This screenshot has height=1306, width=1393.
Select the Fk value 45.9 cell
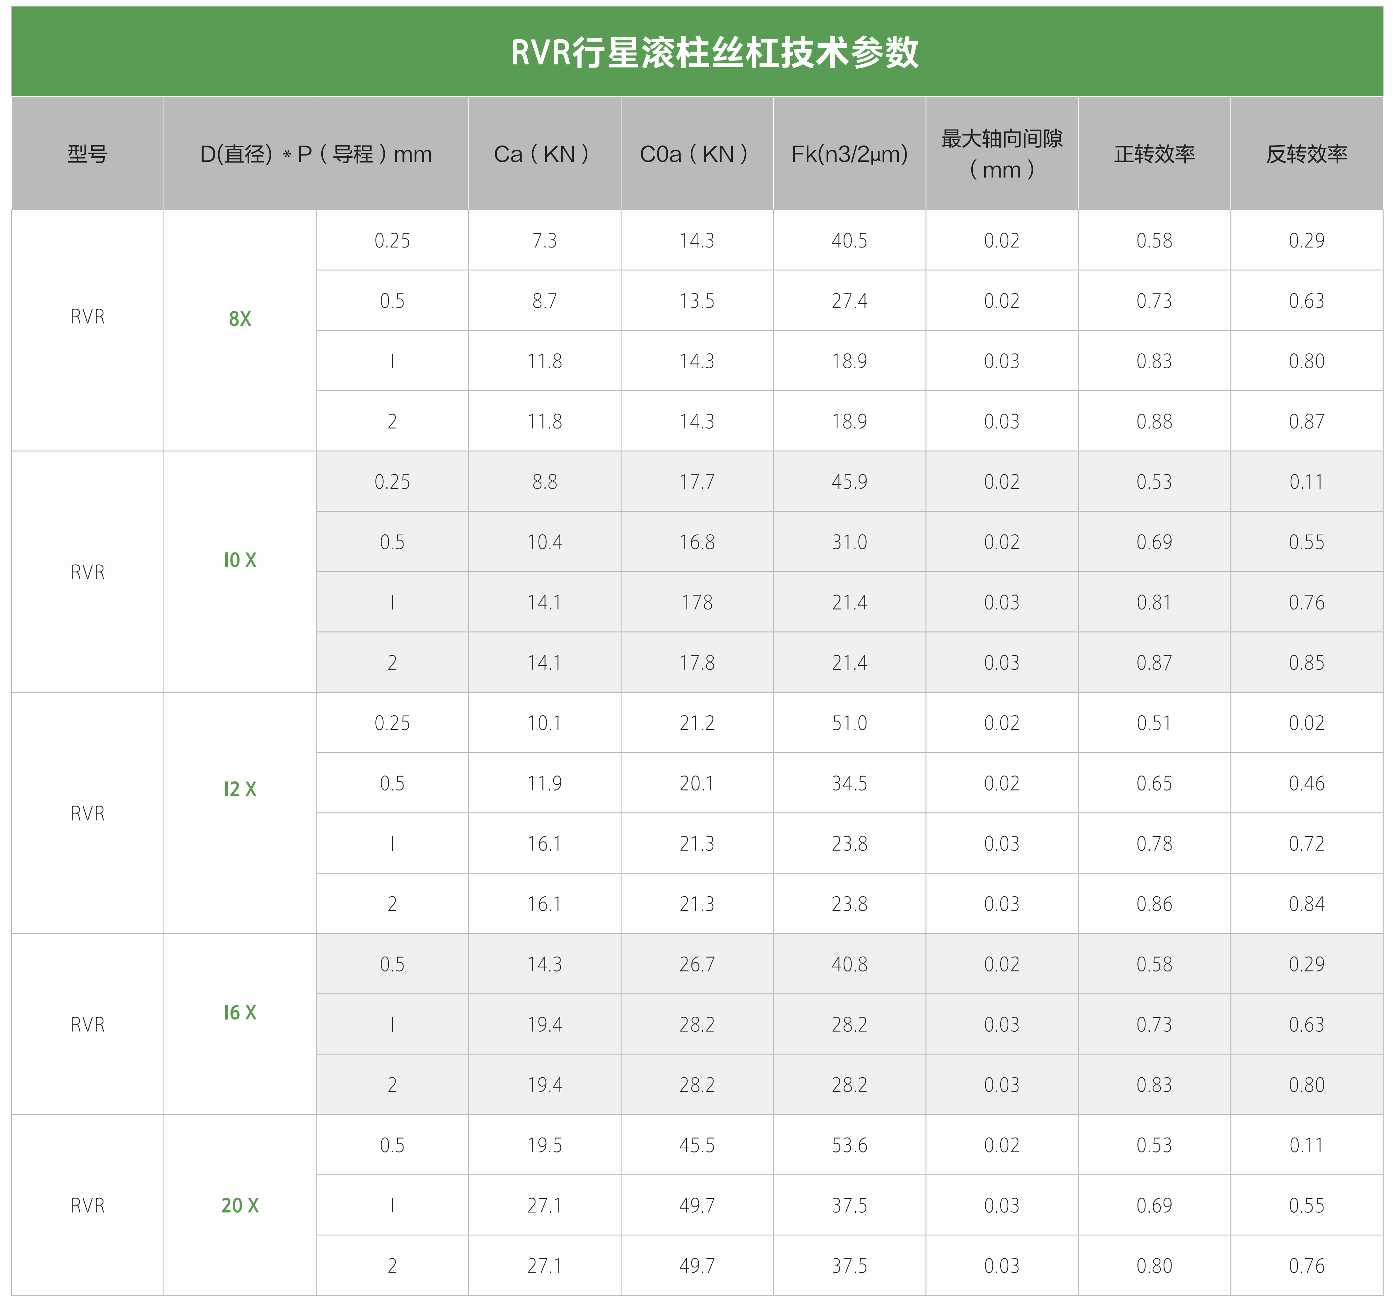pyautogui.click(x=849, y=482)
